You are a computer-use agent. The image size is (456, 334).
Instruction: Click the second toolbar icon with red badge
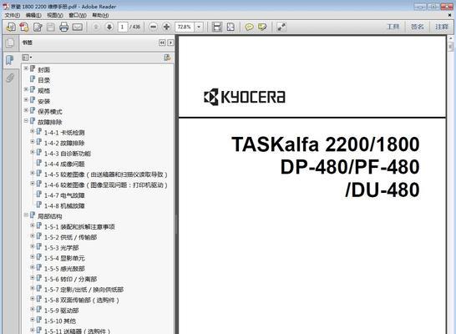tap(24, 27)
